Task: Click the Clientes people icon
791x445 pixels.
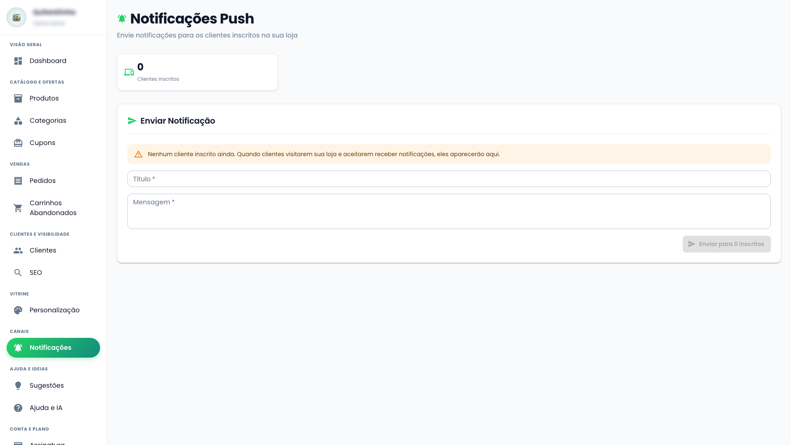Action: tap(18, 251)
